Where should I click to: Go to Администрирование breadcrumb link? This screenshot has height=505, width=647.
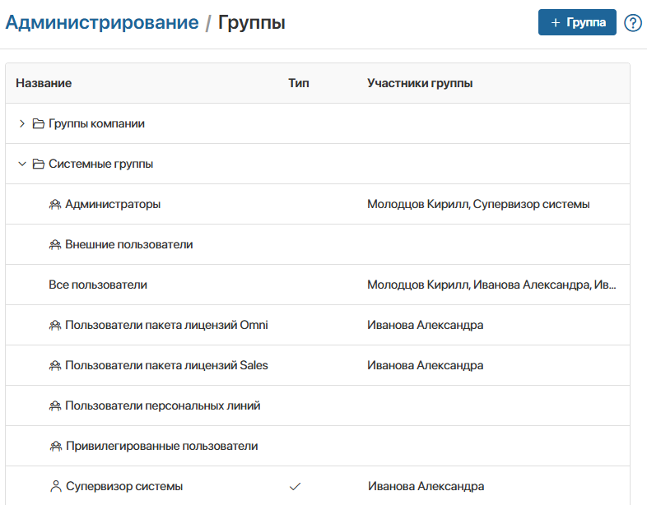102,22
